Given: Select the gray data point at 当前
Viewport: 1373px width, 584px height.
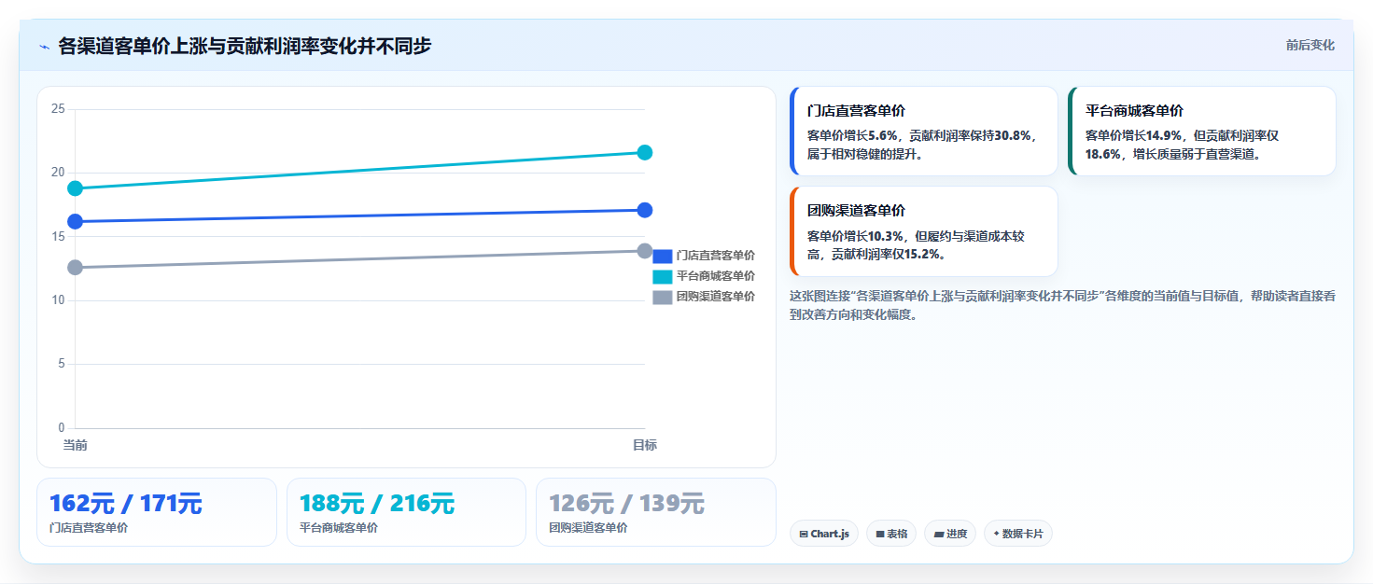Looking at the screenshot, I should click(x=76, y=268).
